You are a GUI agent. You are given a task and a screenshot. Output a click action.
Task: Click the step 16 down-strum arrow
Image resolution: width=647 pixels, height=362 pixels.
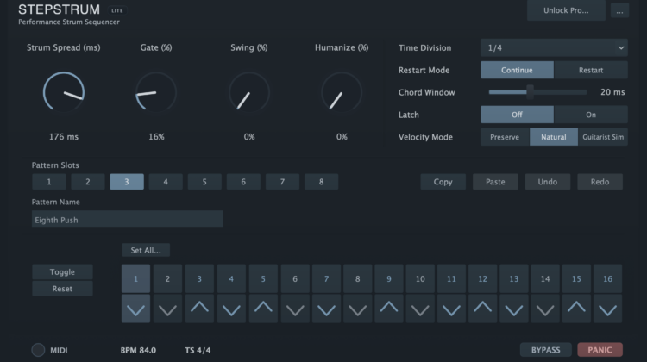(x=608, y=309)
